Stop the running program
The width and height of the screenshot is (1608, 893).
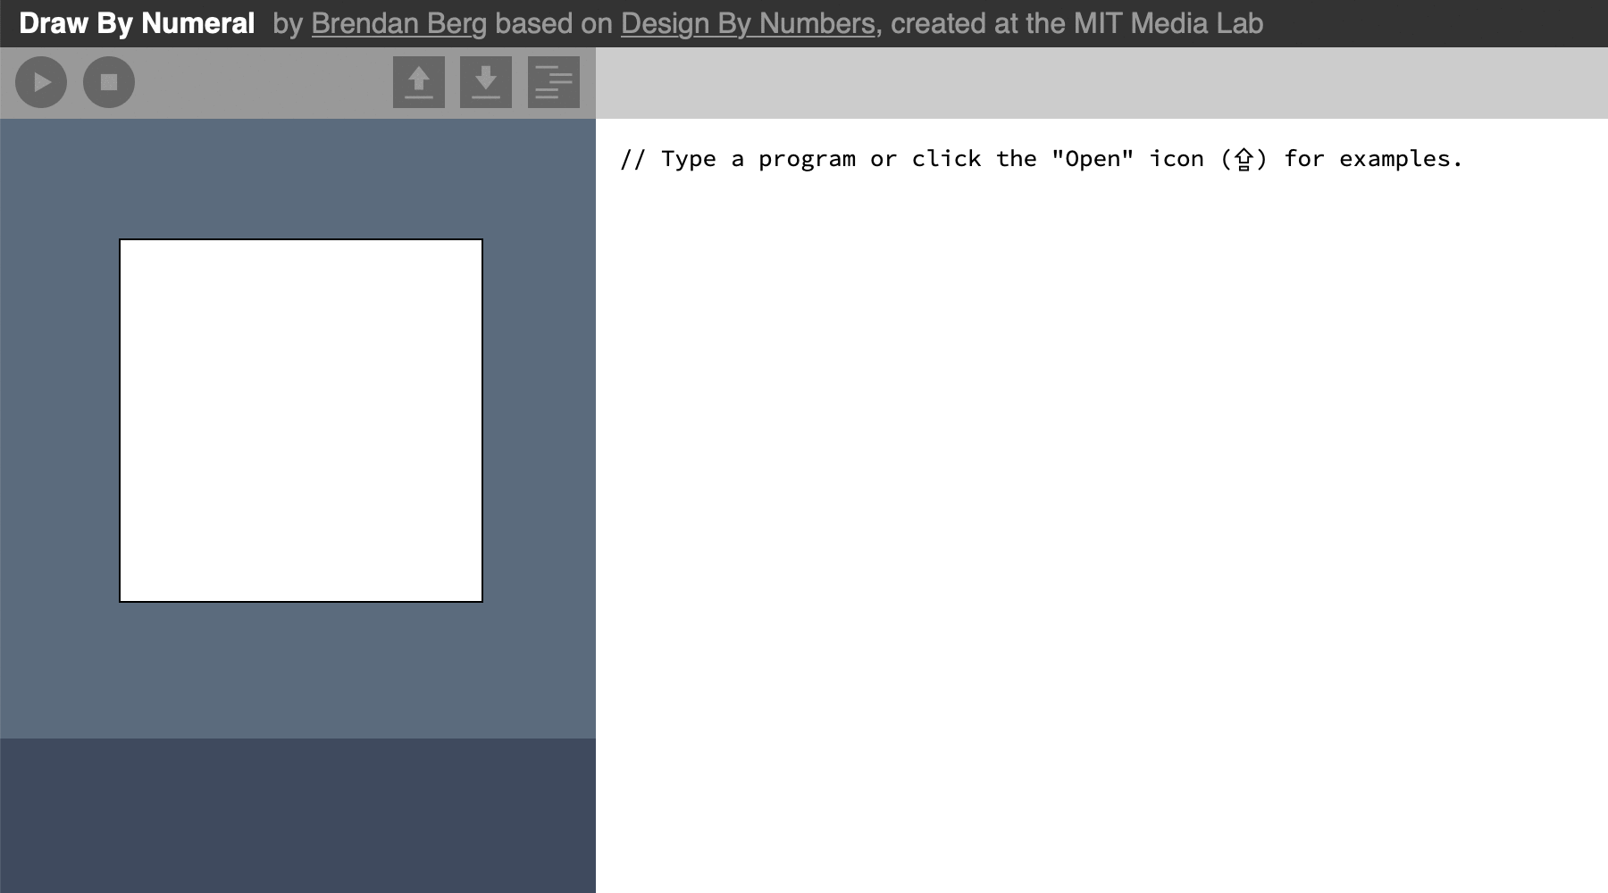coord(109,82)
